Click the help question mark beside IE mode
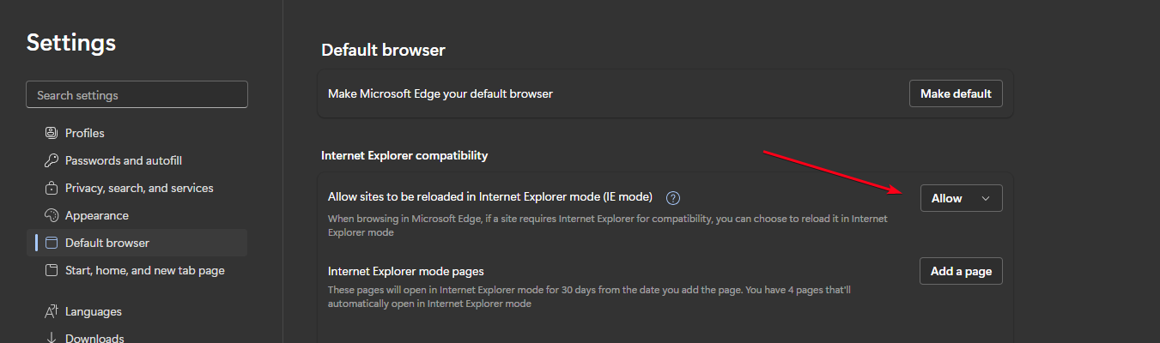Viewport: 1160px width, 343px height. click(673, 198)
